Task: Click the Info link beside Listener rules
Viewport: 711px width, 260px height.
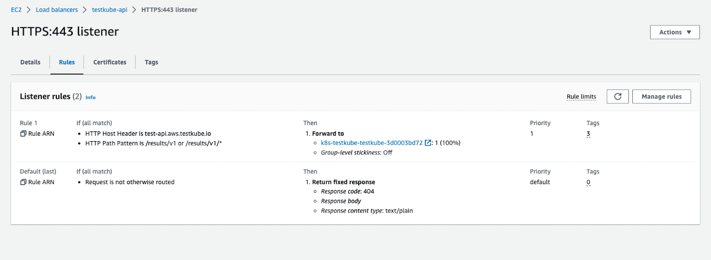Action: (90, 97)
